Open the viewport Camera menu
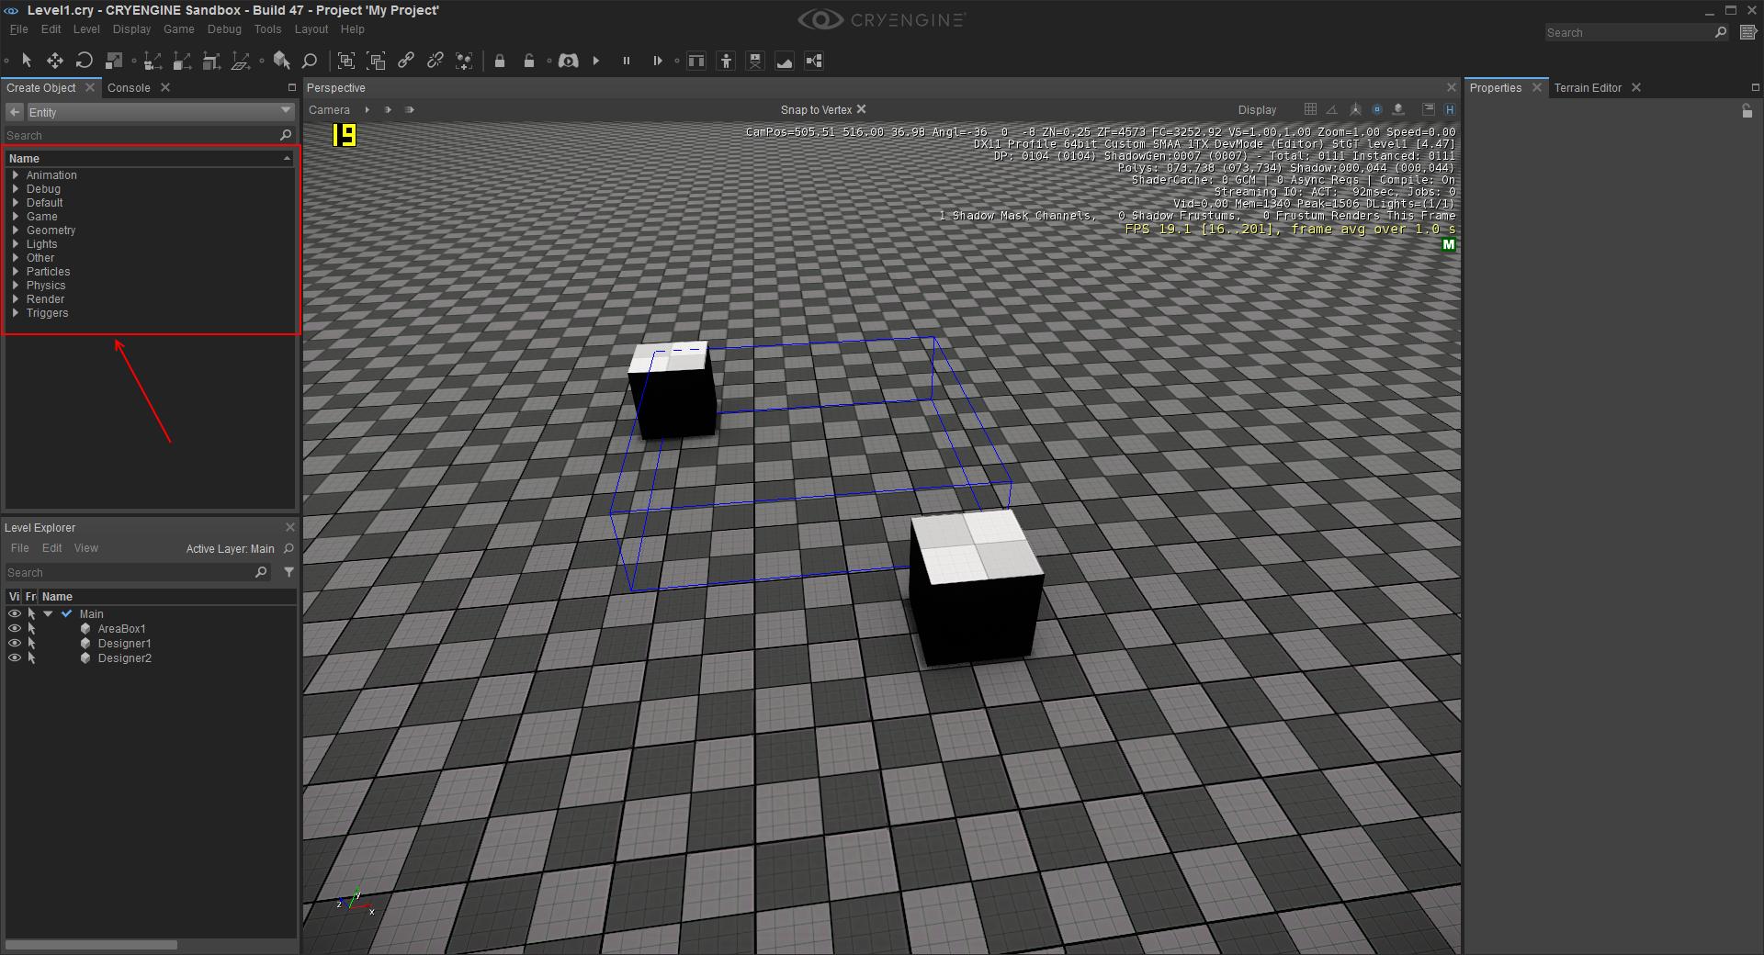The image size is (1764, 955). pos(329,110)
